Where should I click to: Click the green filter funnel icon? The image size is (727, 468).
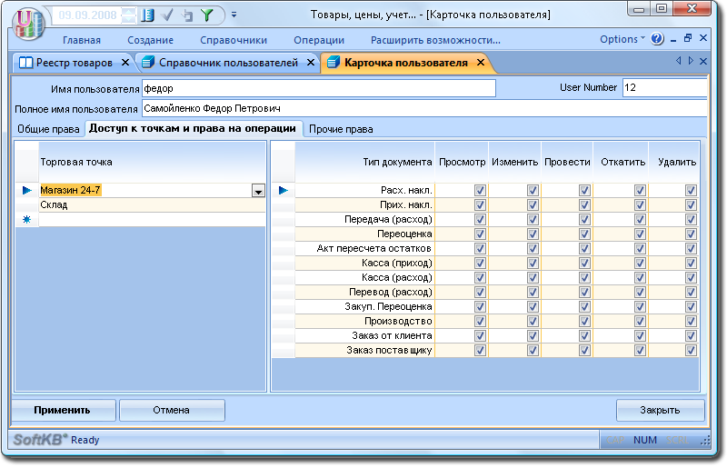tap(206, 15)
